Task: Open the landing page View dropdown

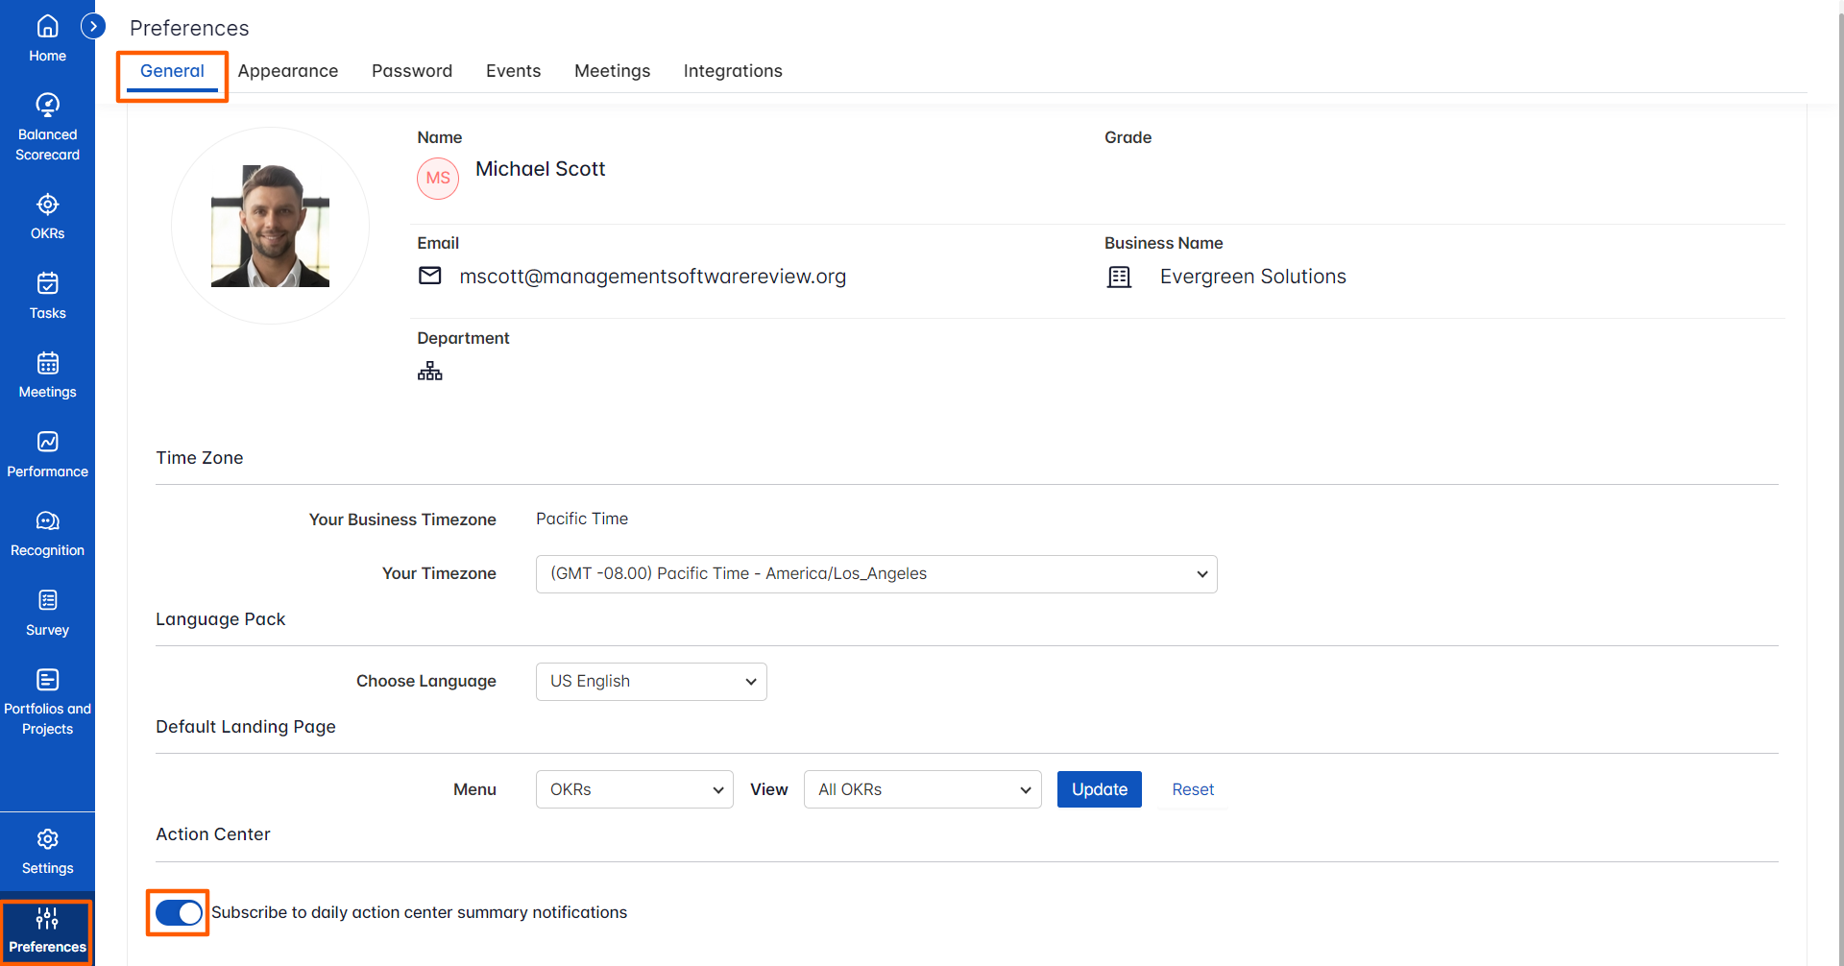Action: [922, 789]
